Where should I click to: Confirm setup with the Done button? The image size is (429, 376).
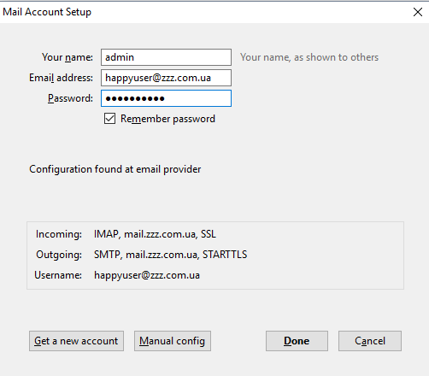[297, 341]
